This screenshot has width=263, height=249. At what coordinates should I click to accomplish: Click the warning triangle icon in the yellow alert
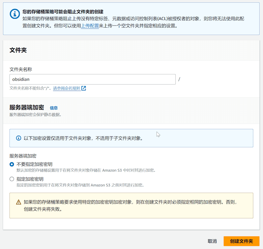coord(19,202)
